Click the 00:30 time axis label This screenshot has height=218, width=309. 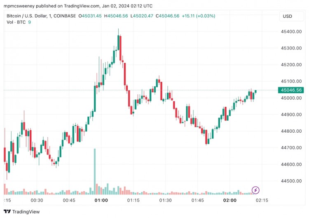click(x=37, y=200)
